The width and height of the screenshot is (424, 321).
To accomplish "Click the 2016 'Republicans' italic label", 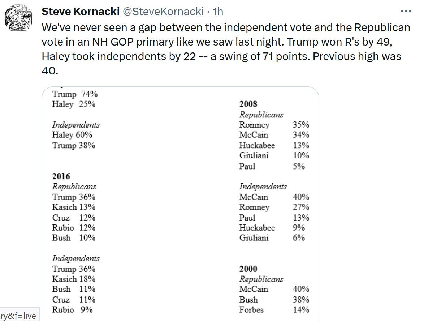I will (x=74, y=187).
